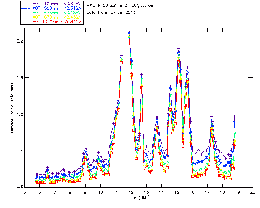Click the y-axis label 2.0
This screenshot has height=208, width=260.
[x=20, y=41]
